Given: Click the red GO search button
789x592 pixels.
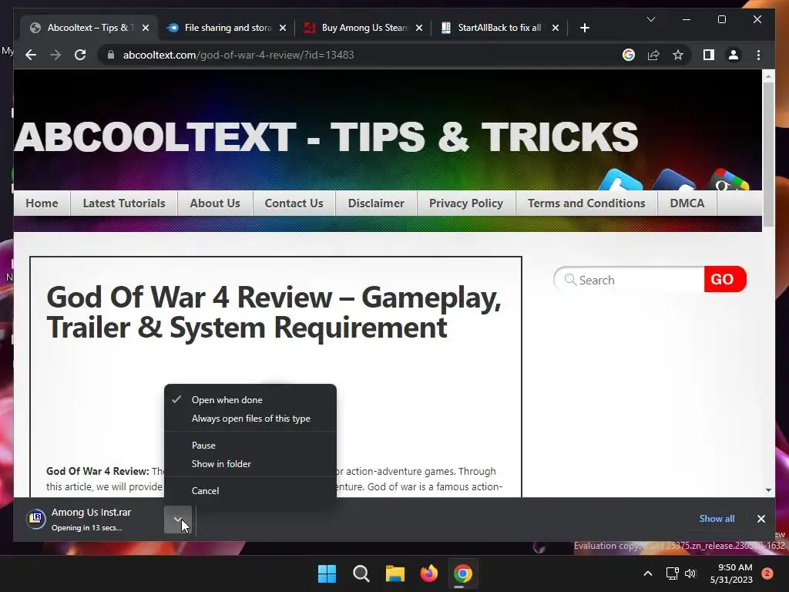Looking at the screenshot, I should point(724,279).
